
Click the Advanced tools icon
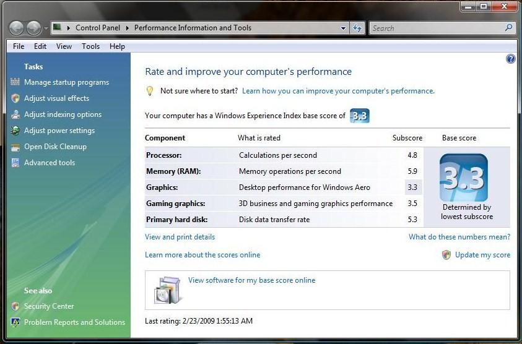pyautogui.click(x=15, y=163)
